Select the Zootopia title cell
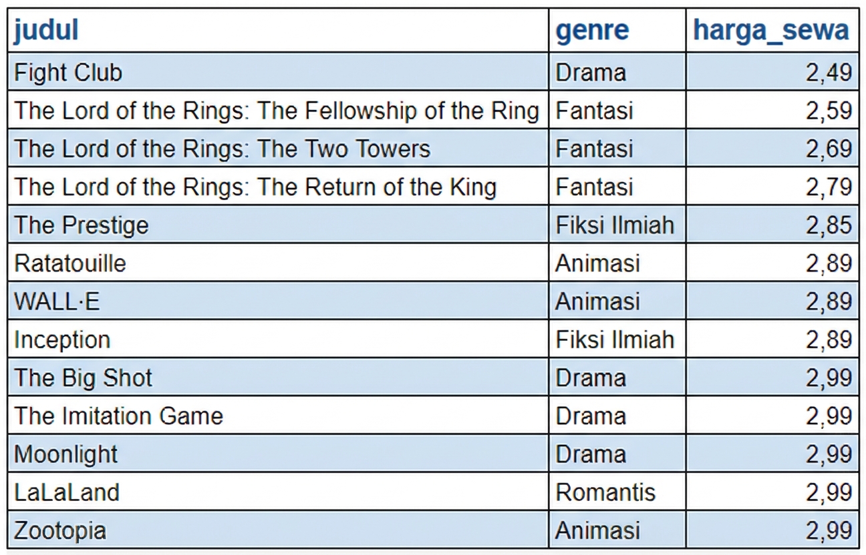Screen dimensions: 866x555 (60, 530)
